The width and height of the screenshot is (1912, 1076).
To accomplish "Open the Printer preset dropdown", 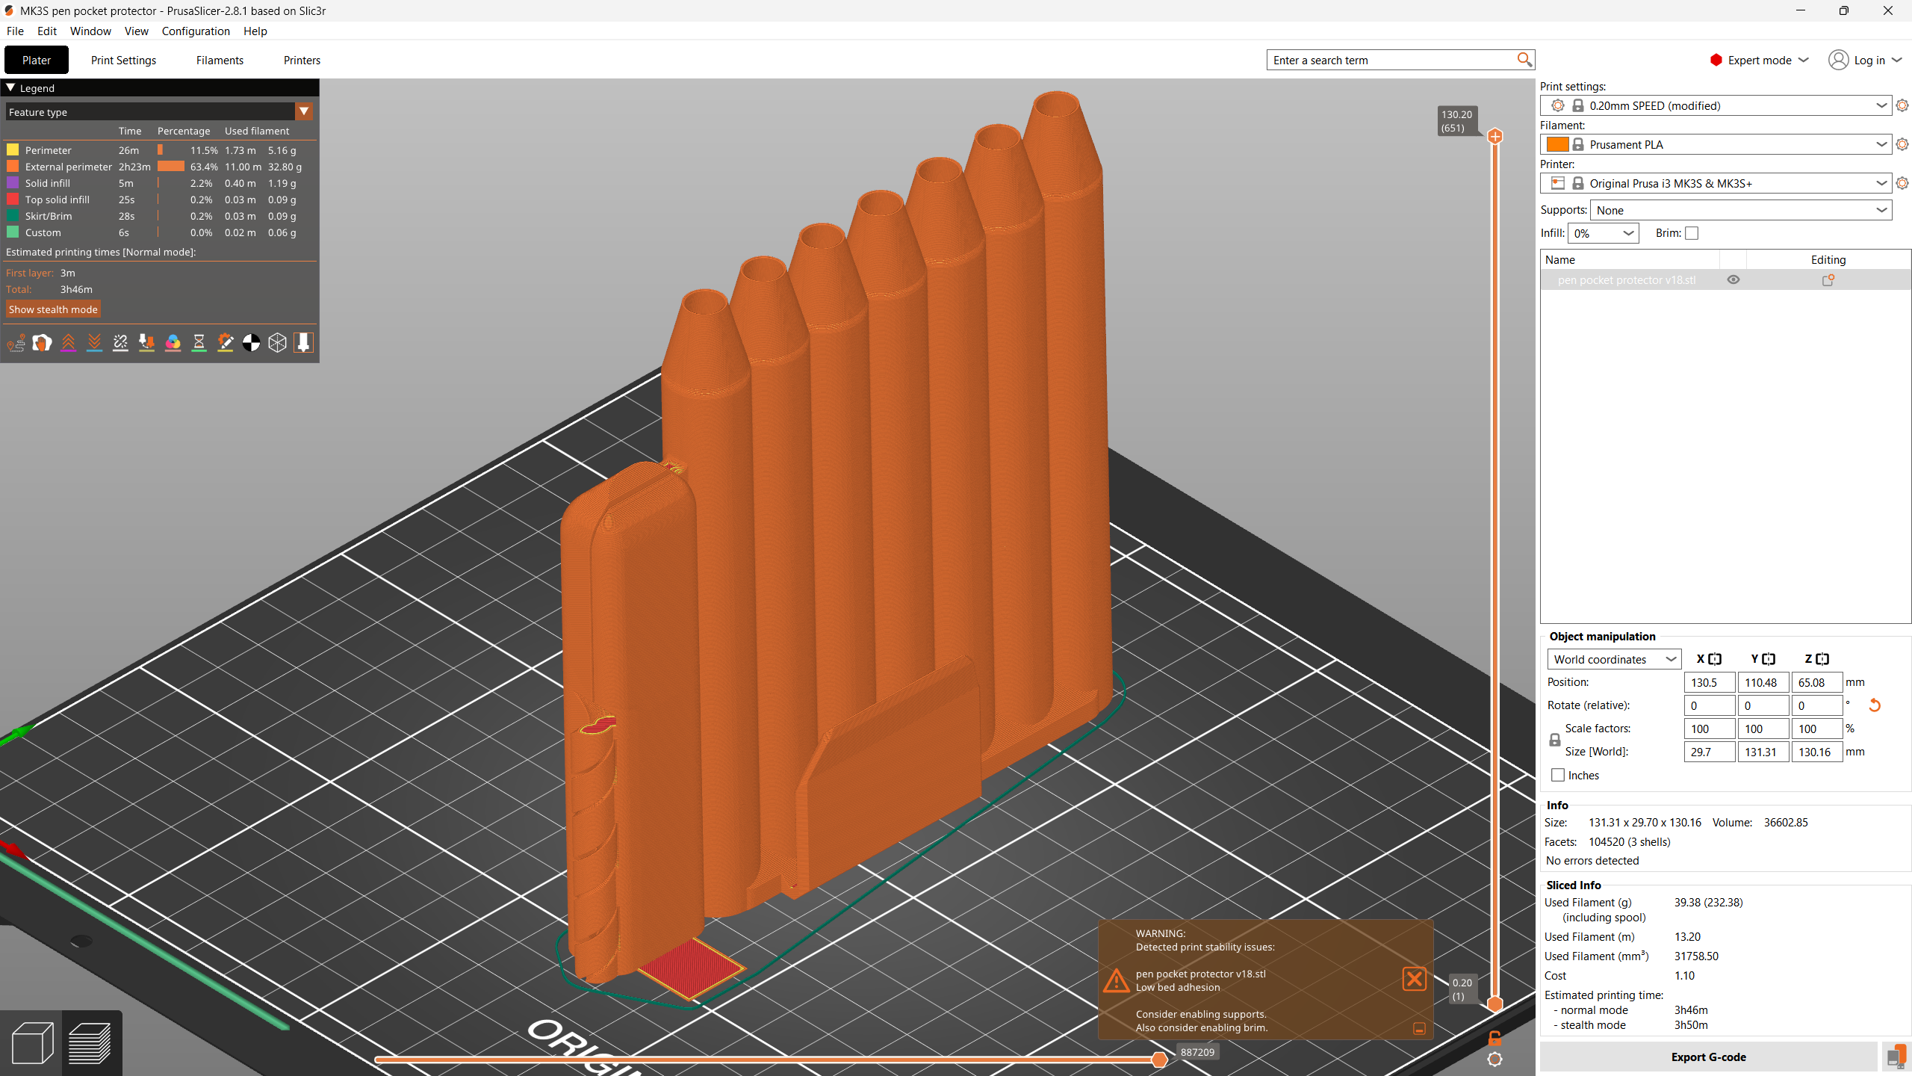I will [1716, 183].
